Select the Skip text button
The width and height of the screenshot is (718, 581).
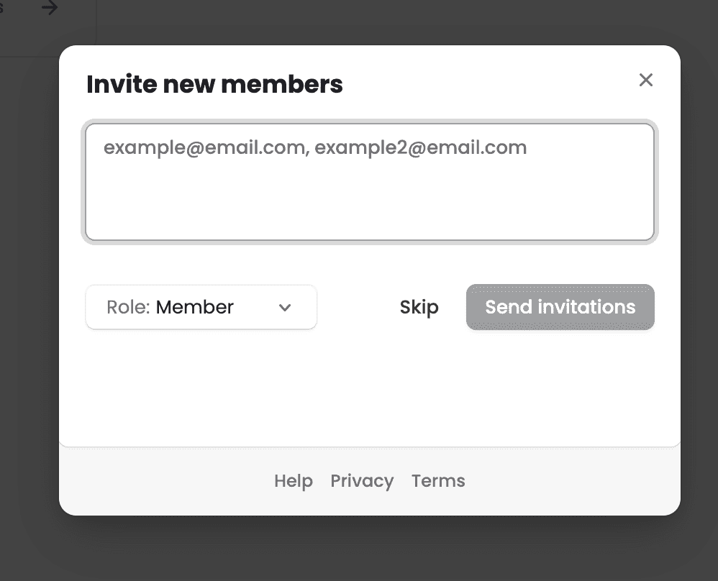point(419,307)
